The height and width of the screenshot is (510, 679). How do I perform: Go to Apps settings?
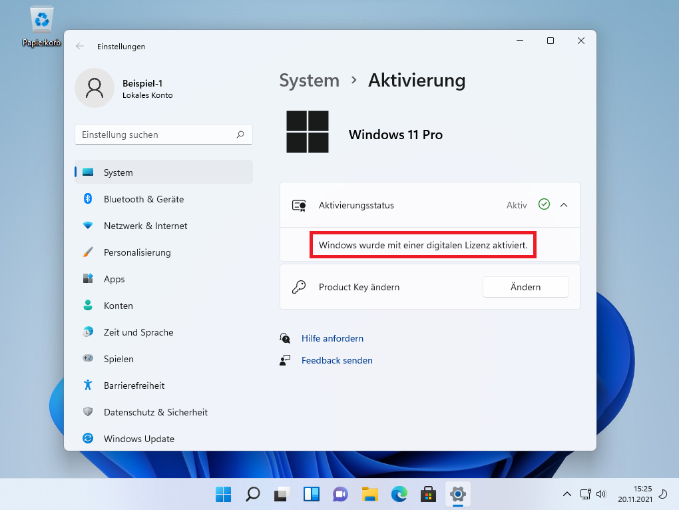pos(114,279)
